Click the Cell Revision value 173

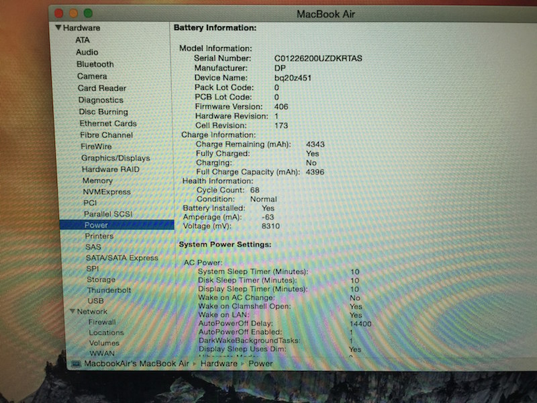pyautogui.click(x=281, y=126)
